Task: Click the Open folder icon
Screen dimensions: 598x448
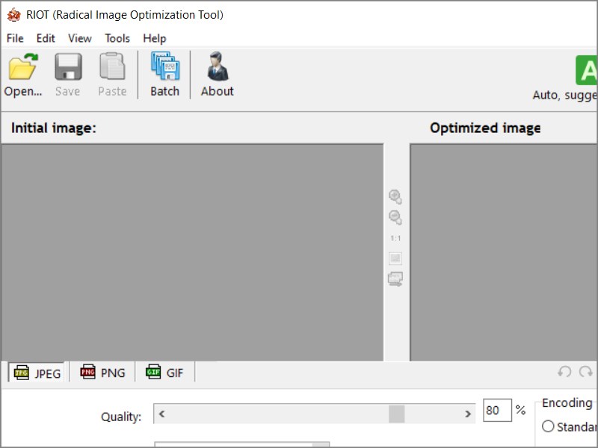Action: coord(23,66)
